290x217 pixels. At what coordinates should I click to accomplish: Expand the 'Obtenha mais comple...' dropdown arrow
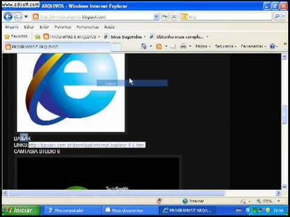[x=207, y=37]
